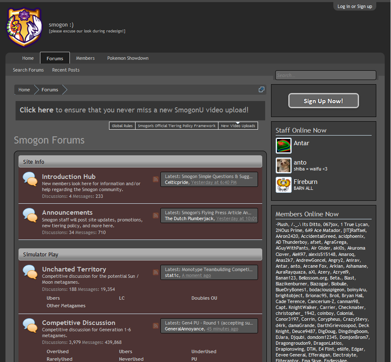Open Ubers subforum under Uncharted Territory
This screenshot has height=362, width=391.
[x=53, y=298]
